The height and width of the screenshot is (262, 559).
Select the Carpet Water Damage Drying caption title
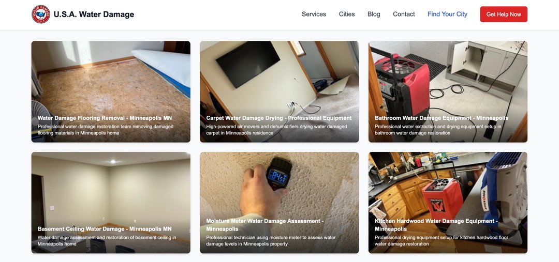pyautogui.click(x=279, y=118)
